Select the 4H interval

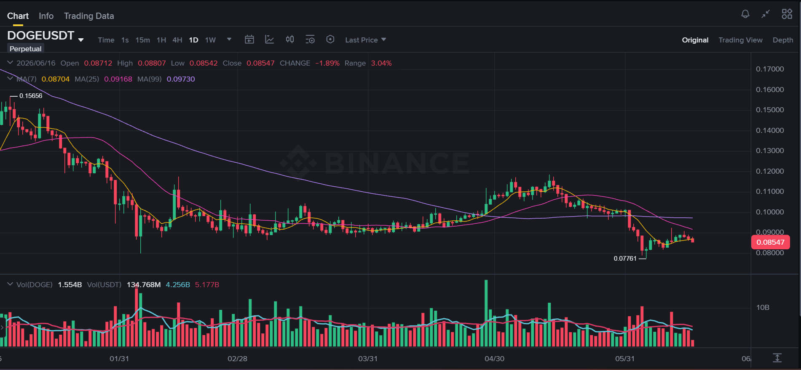[x=177, y=40]
